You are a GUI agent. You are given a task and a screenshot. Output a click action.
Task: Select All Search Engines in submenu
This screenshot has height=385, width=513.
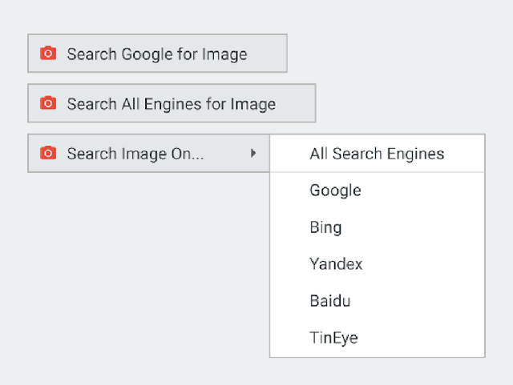378,154
